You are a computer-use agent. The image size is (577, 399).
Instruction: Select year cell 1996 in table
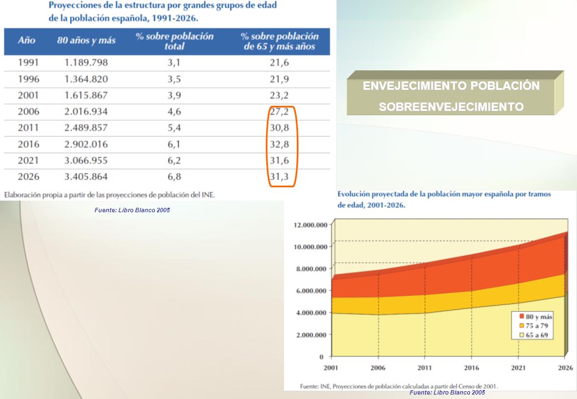28,79
